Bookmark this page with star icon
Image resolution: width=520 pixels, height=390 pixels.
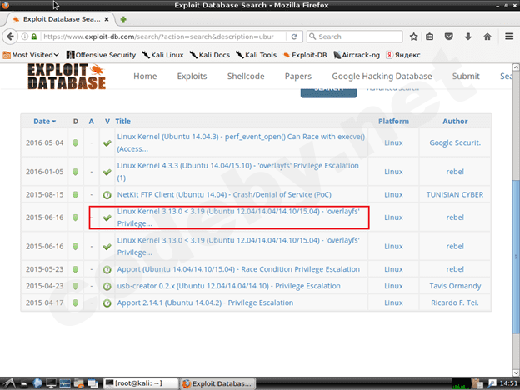coord(411,37)
